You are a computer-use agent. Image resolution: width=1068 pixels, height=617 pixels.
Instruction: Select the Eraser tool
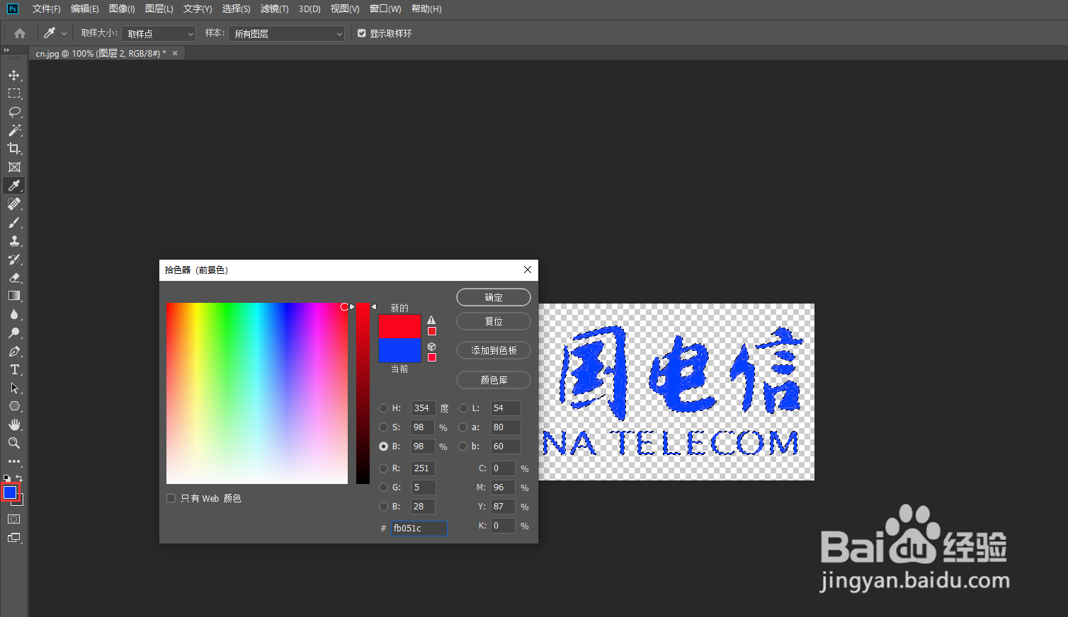coord(14,277)
